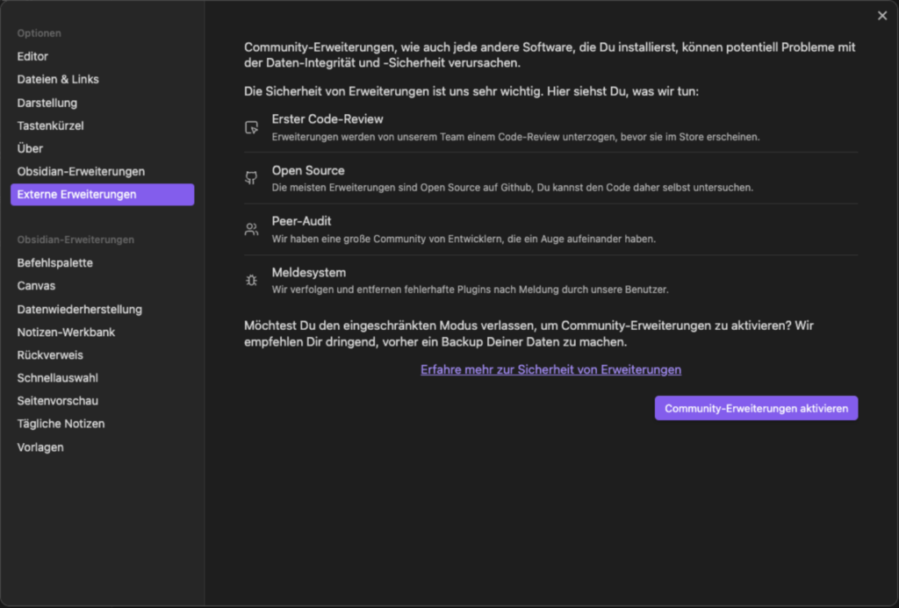Click the Peer-Audit people icon
The image size is (899, 608).
tap(251, 229)
